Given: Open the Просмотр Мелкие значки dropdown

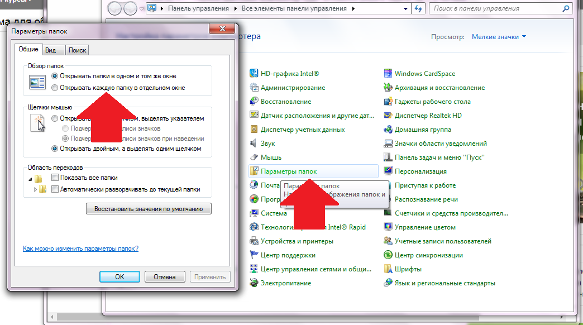Looking at the screenshot, I should coord(499,37).
